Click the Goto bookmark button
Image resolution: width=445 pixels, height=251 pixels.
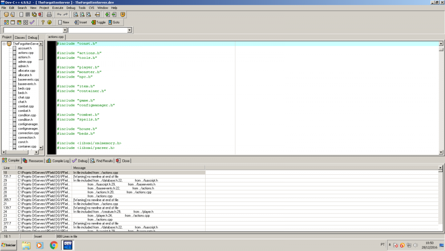coord(114,22)
